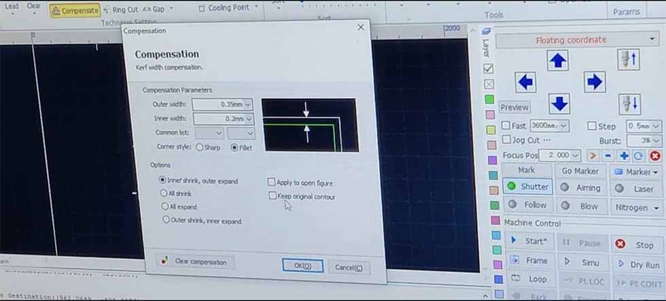Select Sharp corner style
The width and height of the screenshot is (666, 301).
208,148
